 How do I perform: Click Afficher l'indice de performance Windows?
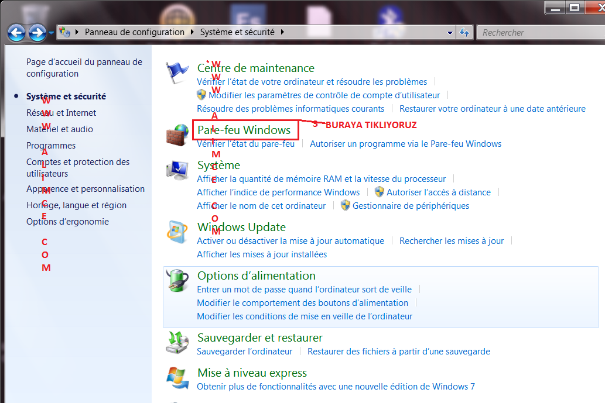click(278, 192)
